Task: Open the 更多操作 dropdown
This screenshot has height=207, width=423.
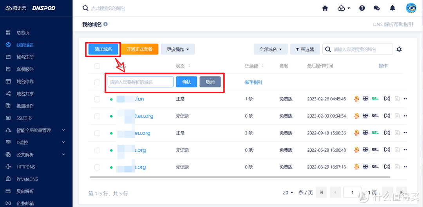Action: [178, 49]
